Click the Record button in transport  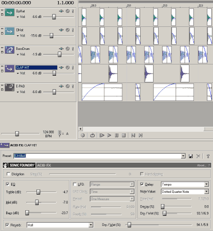click(83, 135)
